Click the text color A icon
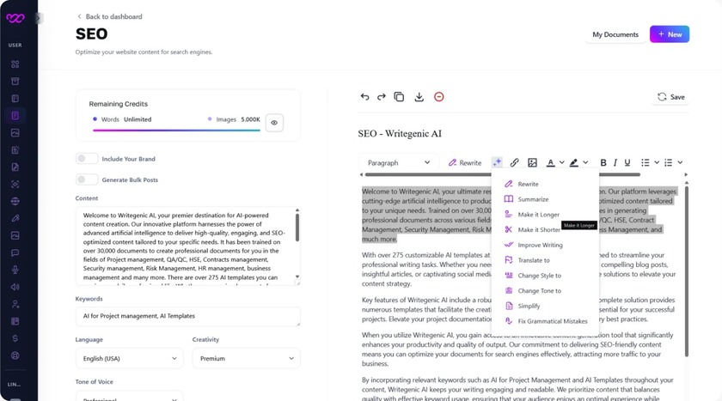This screenshot has height=401, width=722. [550, 162]
